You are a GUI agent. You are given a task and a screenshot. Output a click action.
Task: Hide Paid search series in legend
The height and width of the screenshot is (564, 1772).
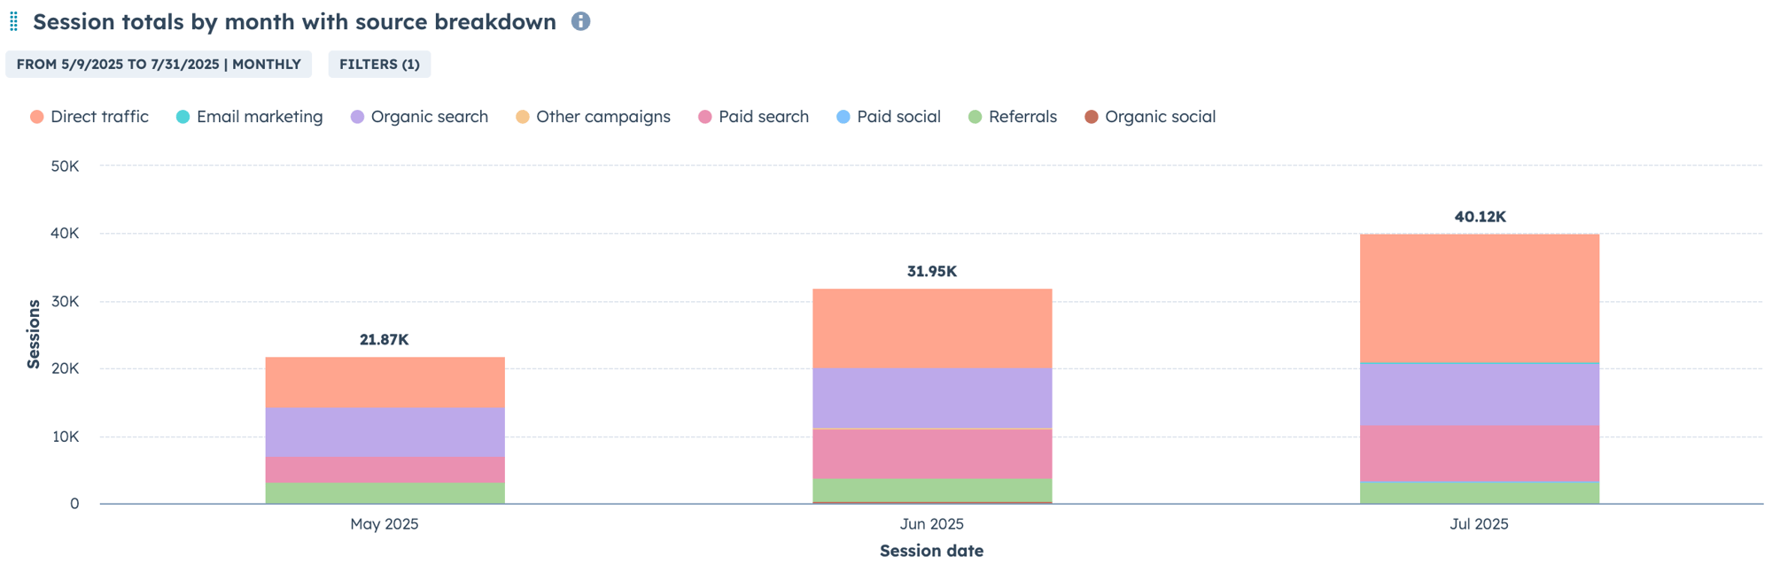click(x=753, y=117)
